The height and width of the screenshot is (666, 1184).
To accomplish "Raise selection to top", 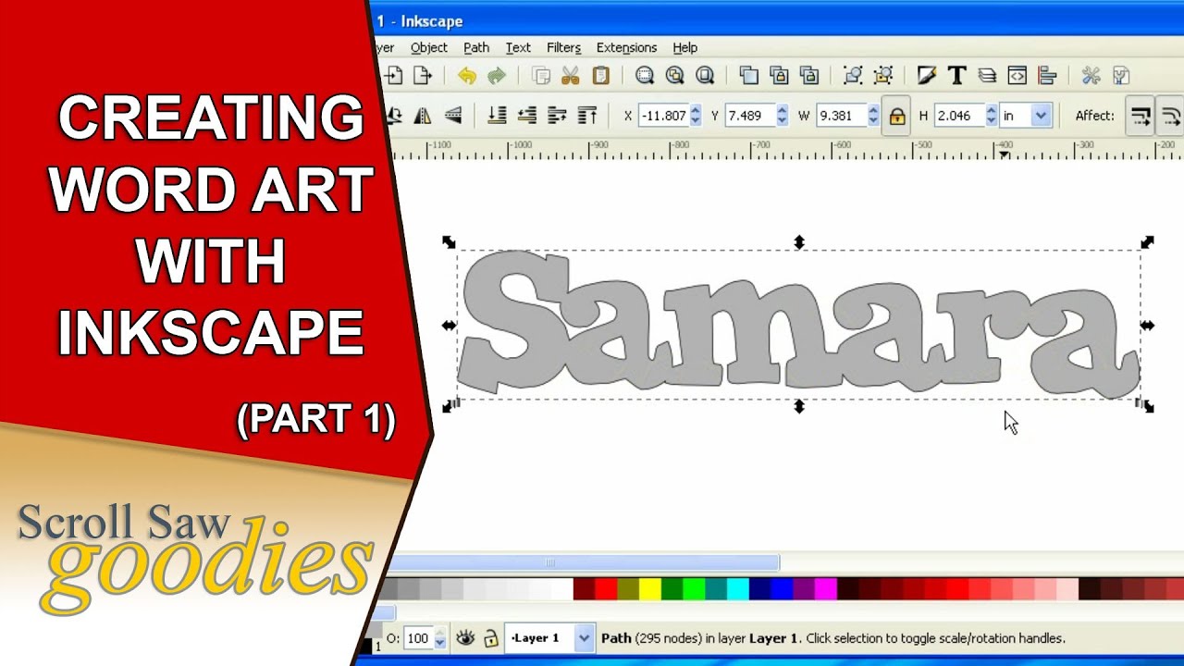I will click(x=586, y=116).
